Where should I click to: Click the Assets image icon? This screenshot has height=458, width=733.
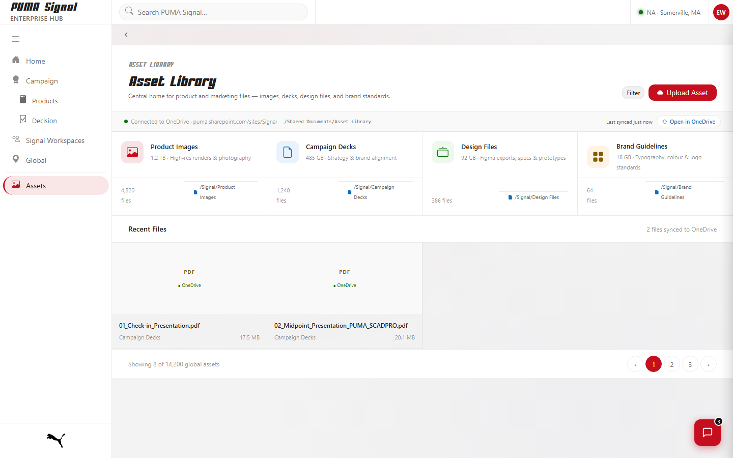click(16, 184)
